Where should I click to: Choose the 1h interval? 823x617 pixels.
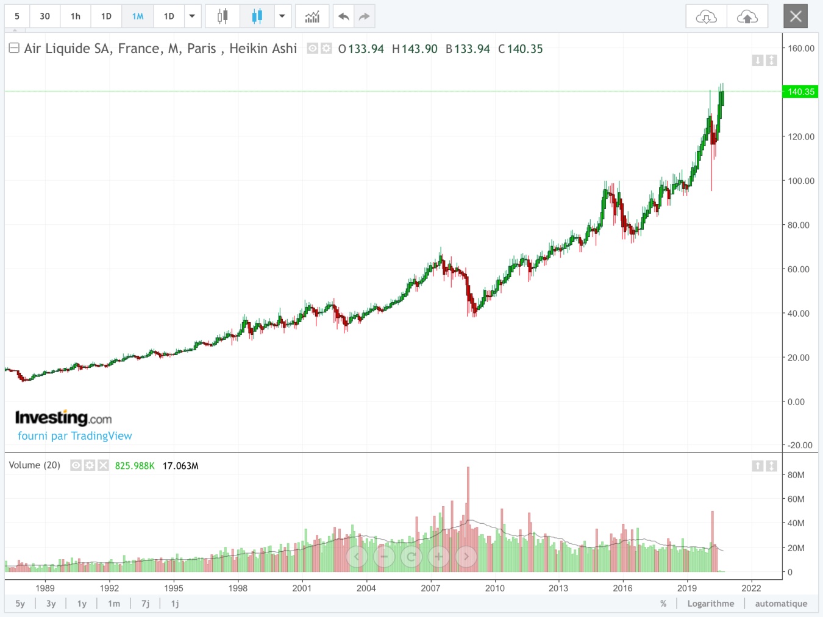coord(76,16)
